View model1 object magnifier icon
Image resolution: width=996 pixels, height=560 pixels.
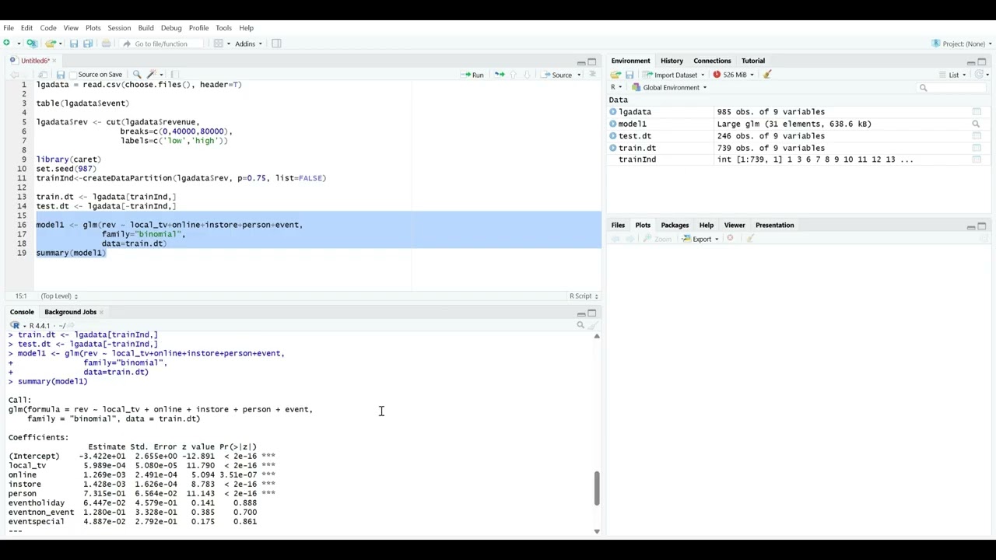point(976,124)
